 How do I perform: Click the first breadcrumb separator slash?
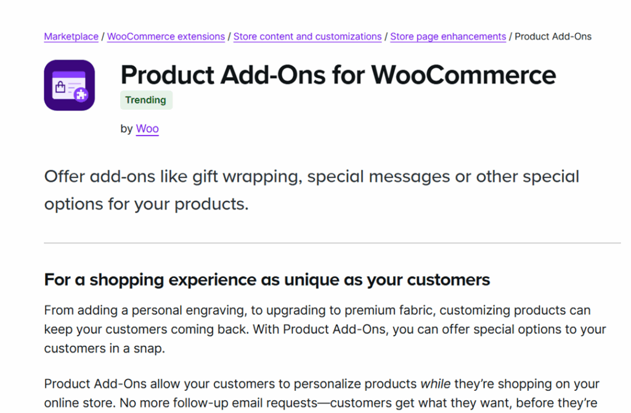click(x=103, y=36)
